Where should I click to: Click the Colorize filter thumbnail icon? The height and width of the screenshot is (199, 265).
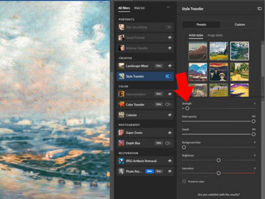point(121,115)
